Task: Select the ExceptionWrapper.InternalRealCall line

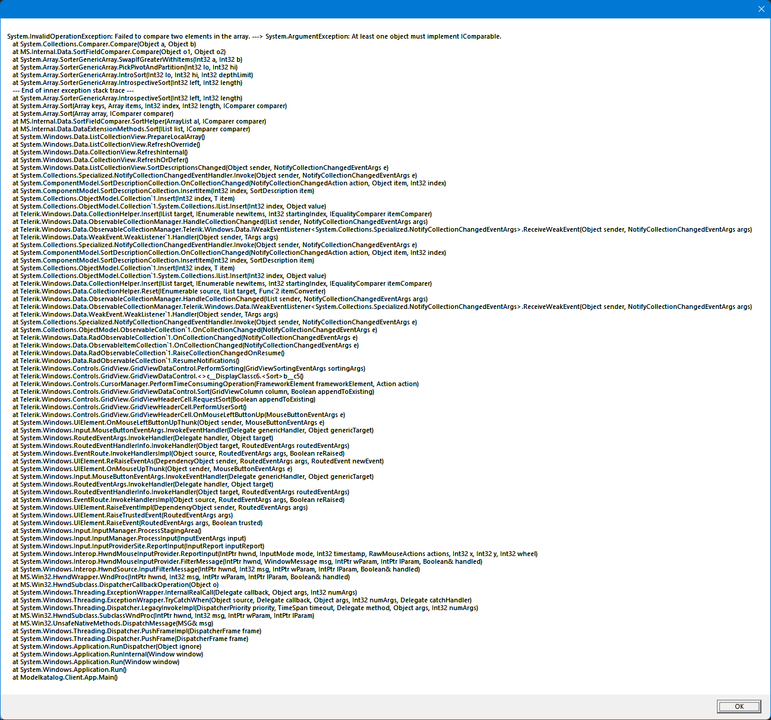Action: 185,592
